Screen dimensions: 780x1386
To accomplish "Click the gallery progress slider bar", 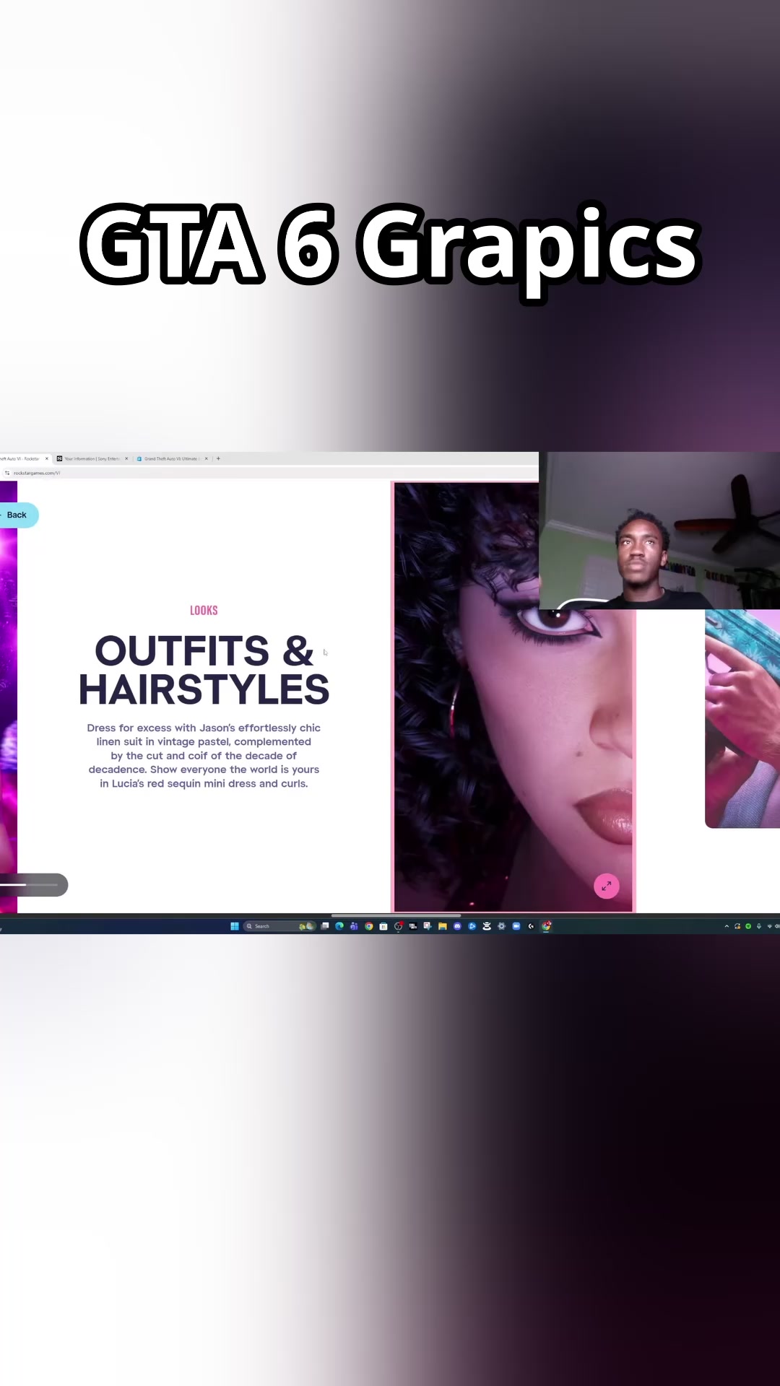I will click(x=29, y=884).
